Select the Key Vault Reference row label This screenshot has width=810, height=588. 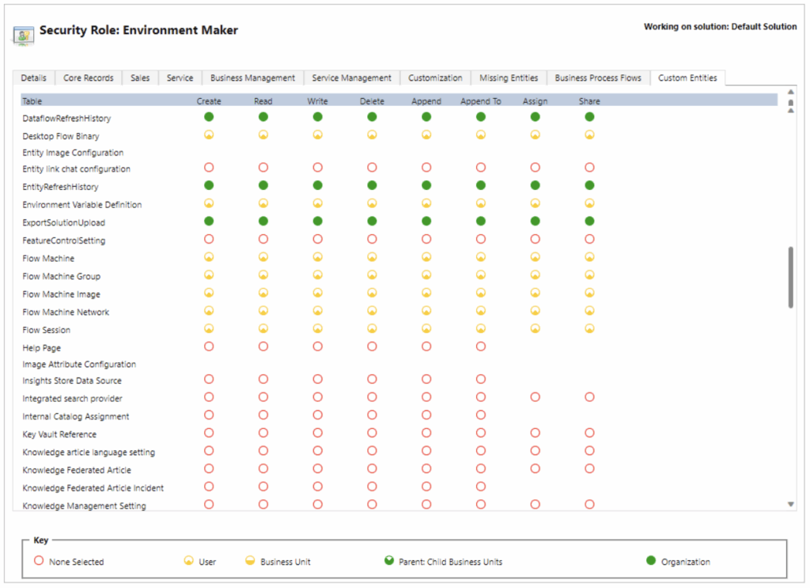coord(59,434)
